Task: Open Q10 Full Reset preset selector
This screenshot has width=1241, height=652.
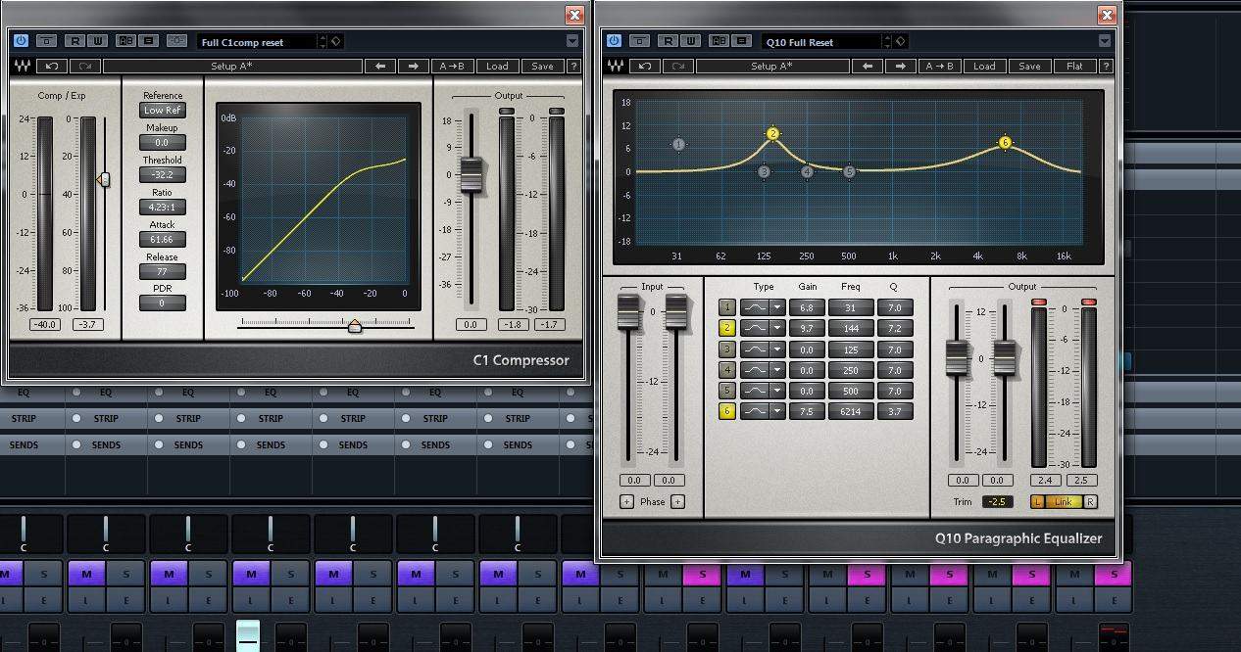Action: click(824, 42)
